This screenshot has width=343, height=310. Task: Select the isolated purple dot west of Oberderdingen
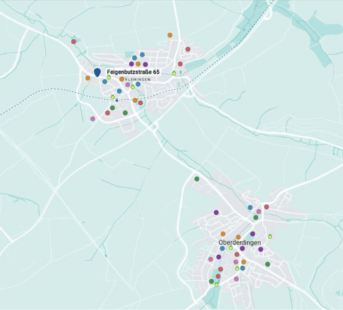click(x=216, y=213)
